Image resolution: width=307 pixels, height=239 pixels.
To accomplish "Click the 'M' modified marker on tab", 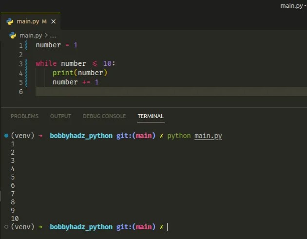I will 44,21.
